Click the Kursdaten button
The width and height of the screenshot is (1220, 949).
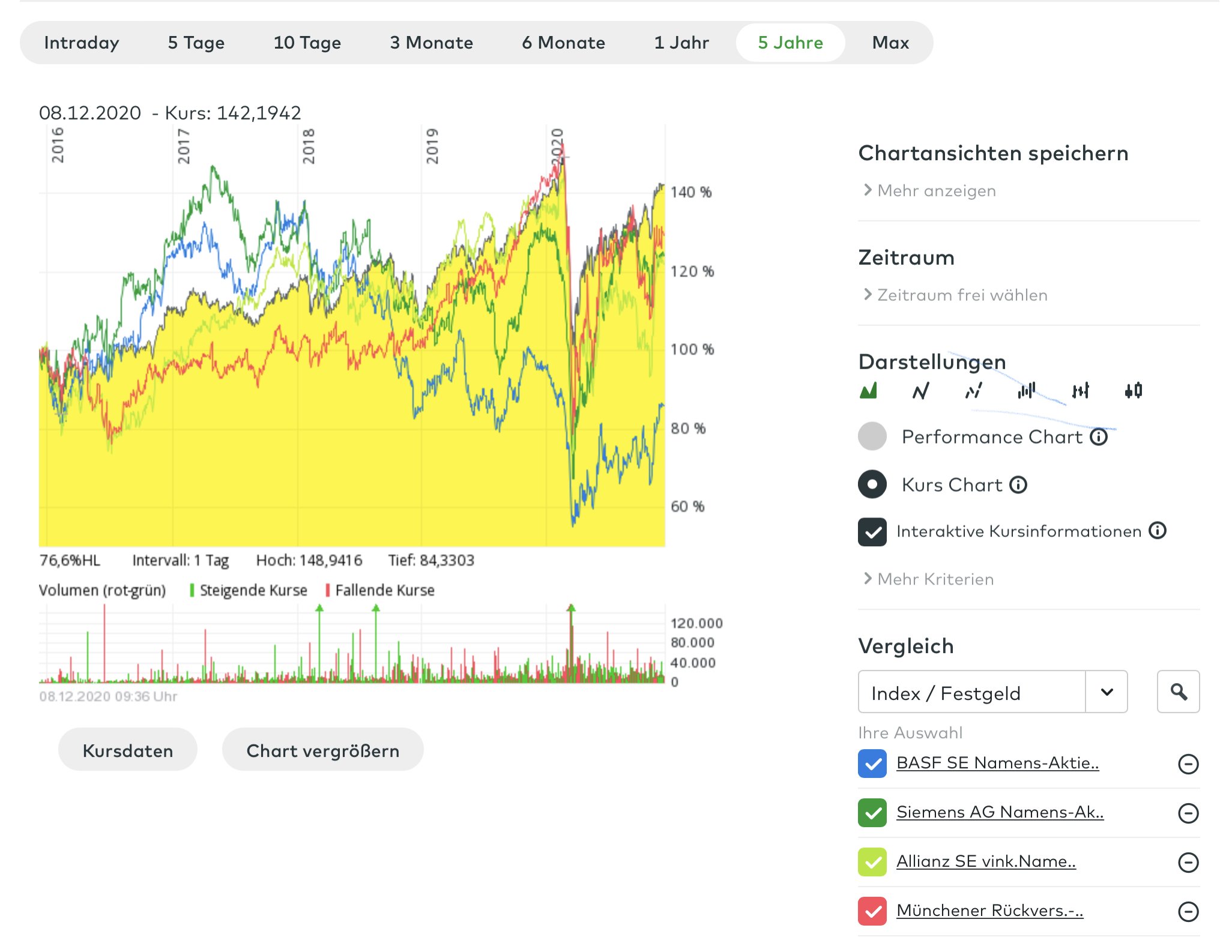(128, 750)
